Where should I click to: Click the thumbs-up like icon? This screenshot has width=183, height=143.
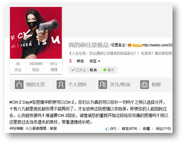coord(107,129)
